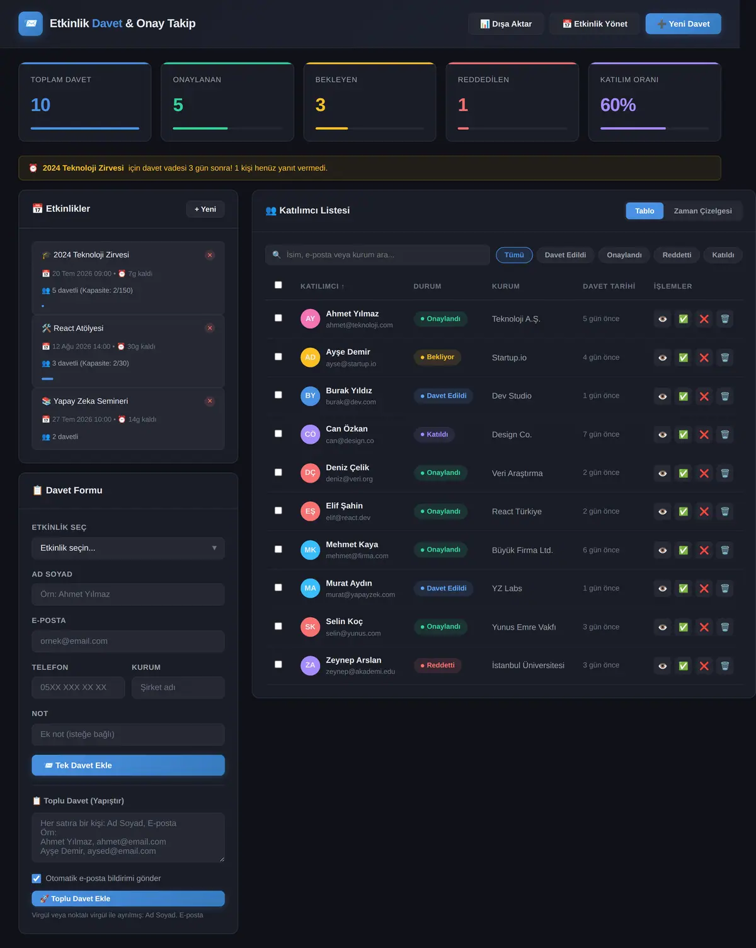Click the Dışa Aktar button
Screen dimensions: 756x948
pos(506,24)
